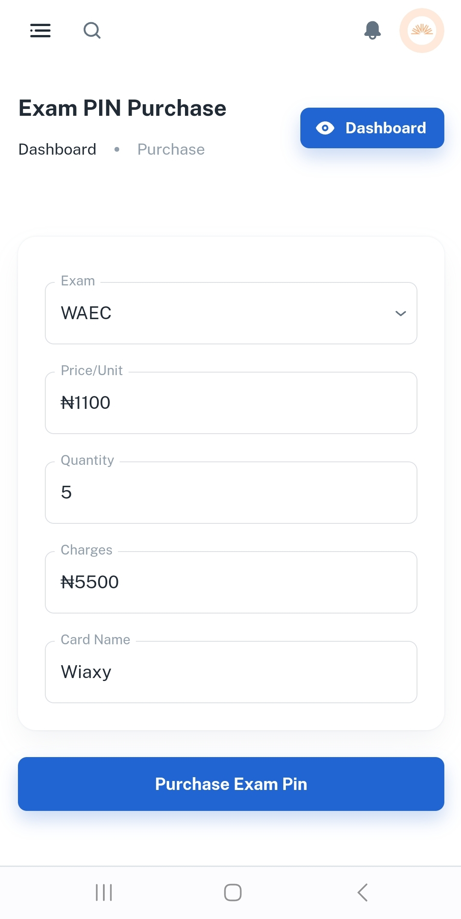Image resolution: width=461 pixels, height=919 pixels.
Task: Expand the Exam dropdown chevron
Action: tap(400, 314)
